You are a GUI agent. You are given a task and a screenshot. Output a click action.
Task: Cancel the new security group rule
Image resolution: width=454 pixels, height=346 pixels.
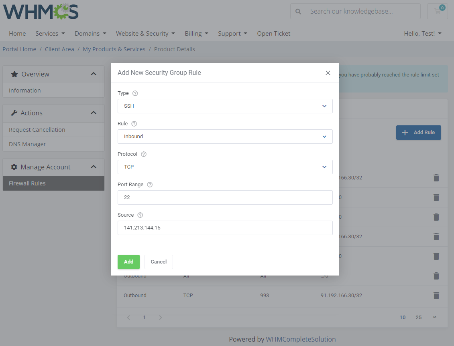tap(158, 262)
